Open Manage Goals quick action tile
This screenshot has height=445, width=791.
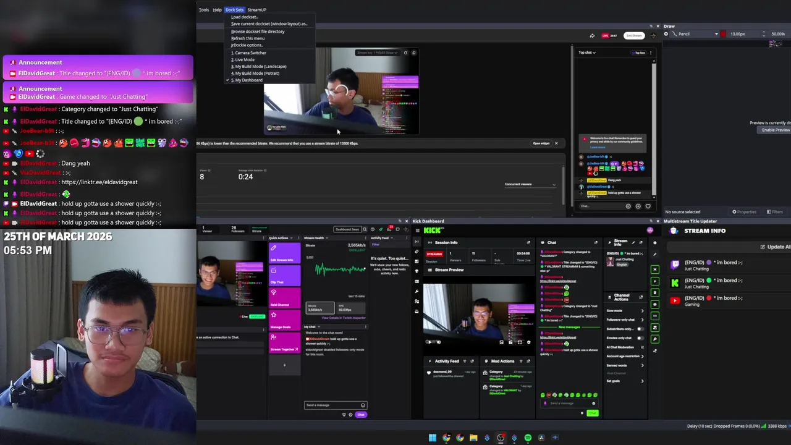click(285, 319)
